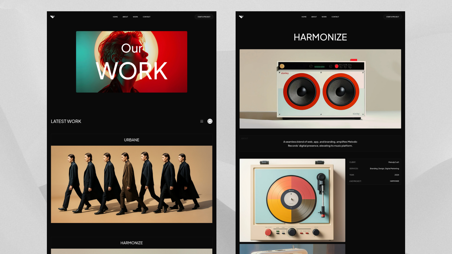Click the Our WORK hero banner image
The width and height of the screenshot is (452, 254).
point(132,62)
